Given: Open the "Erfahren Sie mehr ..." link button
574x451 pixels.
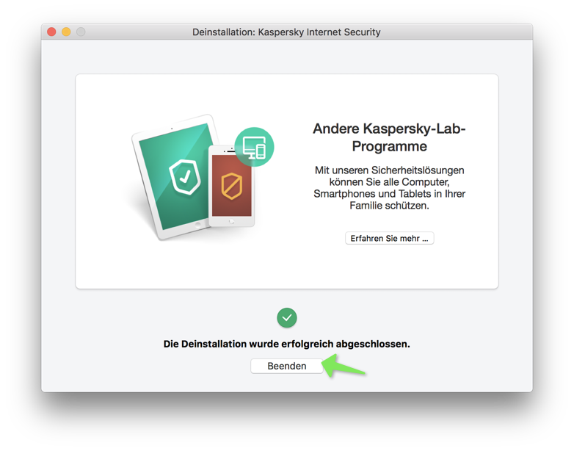Looking at the screenshot, I should coord(389,238).
